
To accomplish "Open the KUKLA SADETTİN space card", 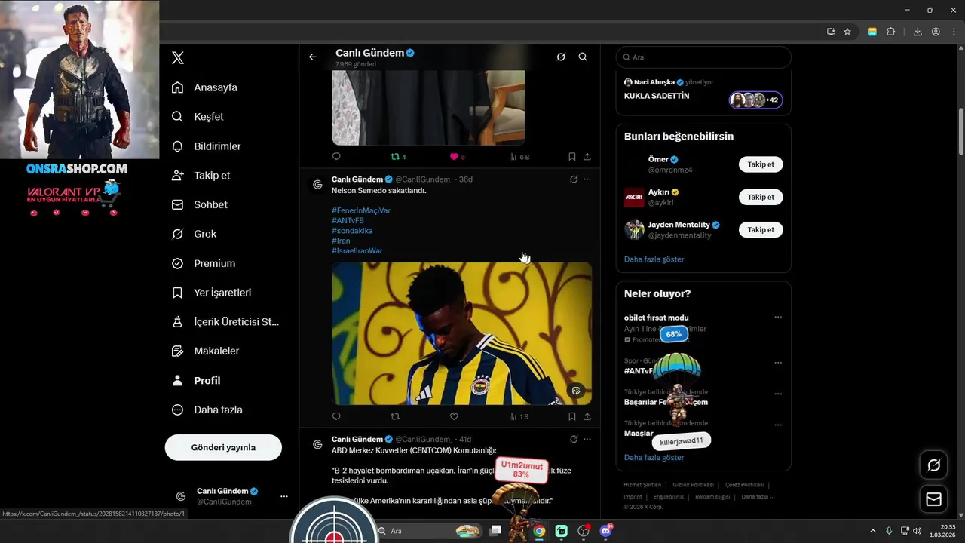I will tap(703, 94).
